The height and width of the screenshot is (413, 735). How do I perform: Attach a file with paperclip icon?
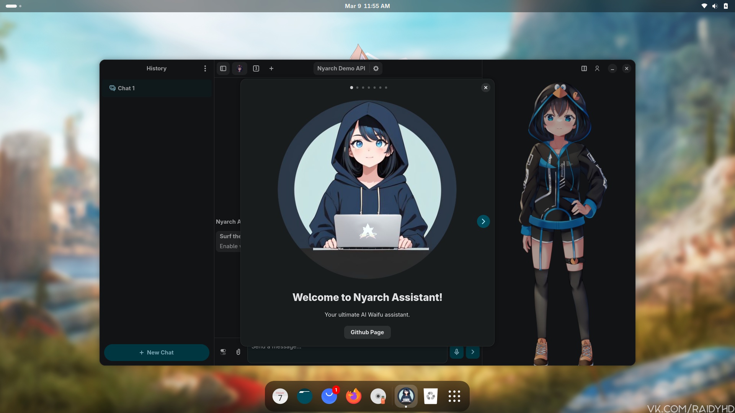[238, 352]
